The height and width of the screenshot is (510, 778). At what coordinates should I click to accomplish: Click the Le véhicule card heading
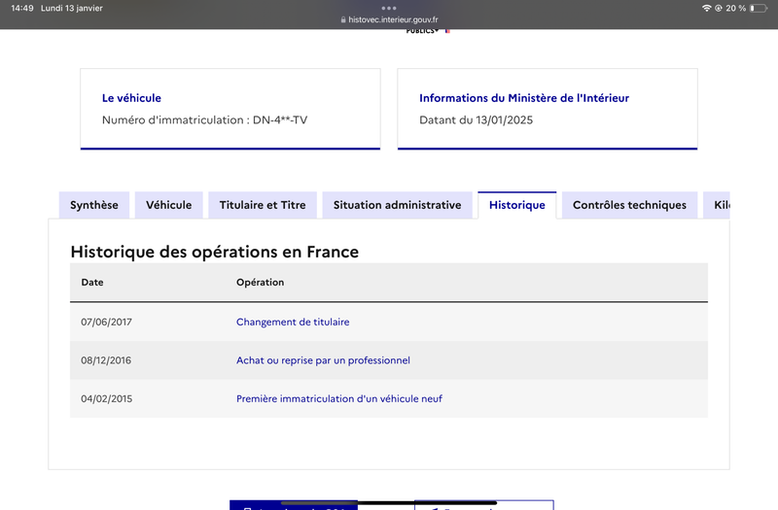[131, 98]
